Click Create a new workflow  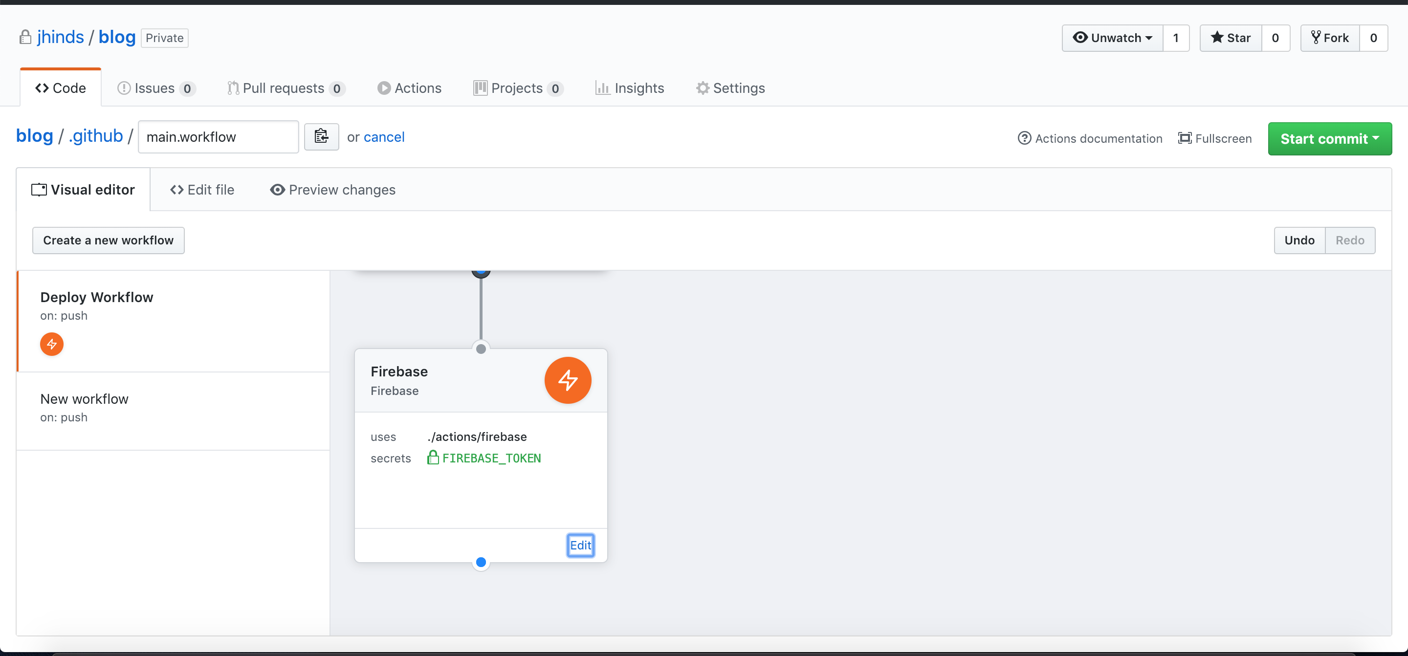[108, 240]
